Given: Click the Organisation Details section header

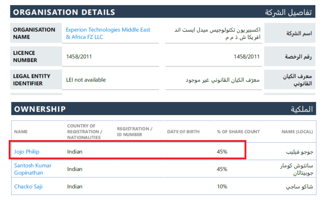Looking at the screenshot, I should click(64, 12).
